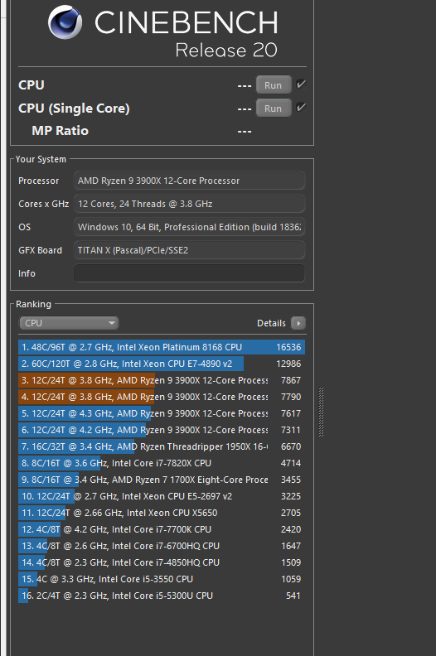Select ranking row 1 Xeon Platinum 8168

[162, 347]
